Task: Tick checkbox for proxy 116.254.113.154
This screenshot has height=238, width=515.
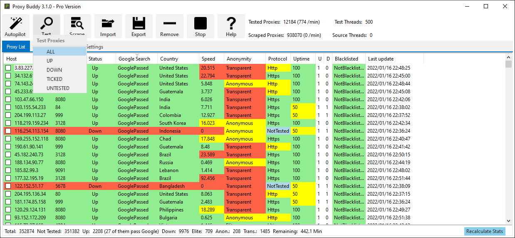Action: pyautogui.click(x=8, y=131)
